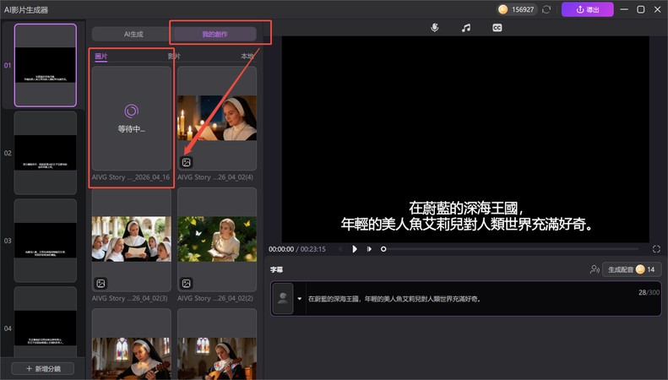The image size is (668, 380).
Task: Open the voiceover microphone tool
Action: [435, 28]
